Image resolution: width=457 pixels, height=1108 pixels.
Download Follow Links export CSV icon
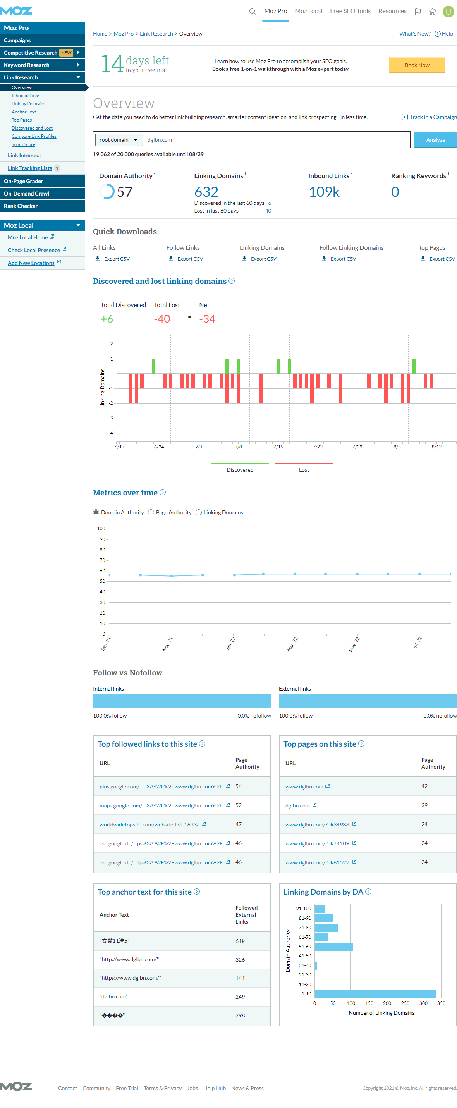tap(171, 258)
